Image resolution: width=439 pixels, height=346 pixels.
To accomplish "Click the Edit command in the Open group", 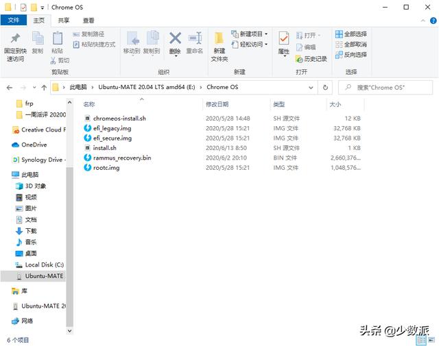I will (x=306, y=47).
